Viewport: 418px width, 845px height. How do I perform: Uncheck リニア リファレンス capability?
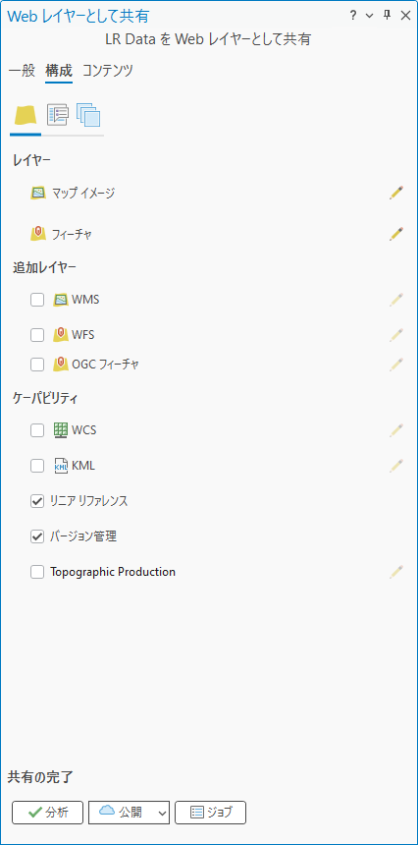(37, 501)
